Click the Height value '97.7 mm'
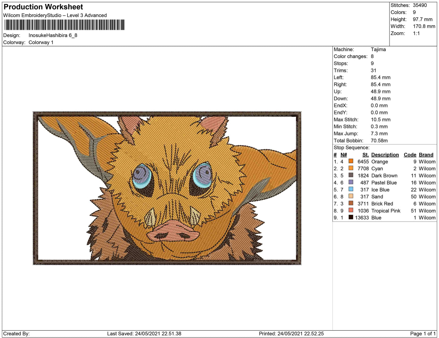 (423, 19)
